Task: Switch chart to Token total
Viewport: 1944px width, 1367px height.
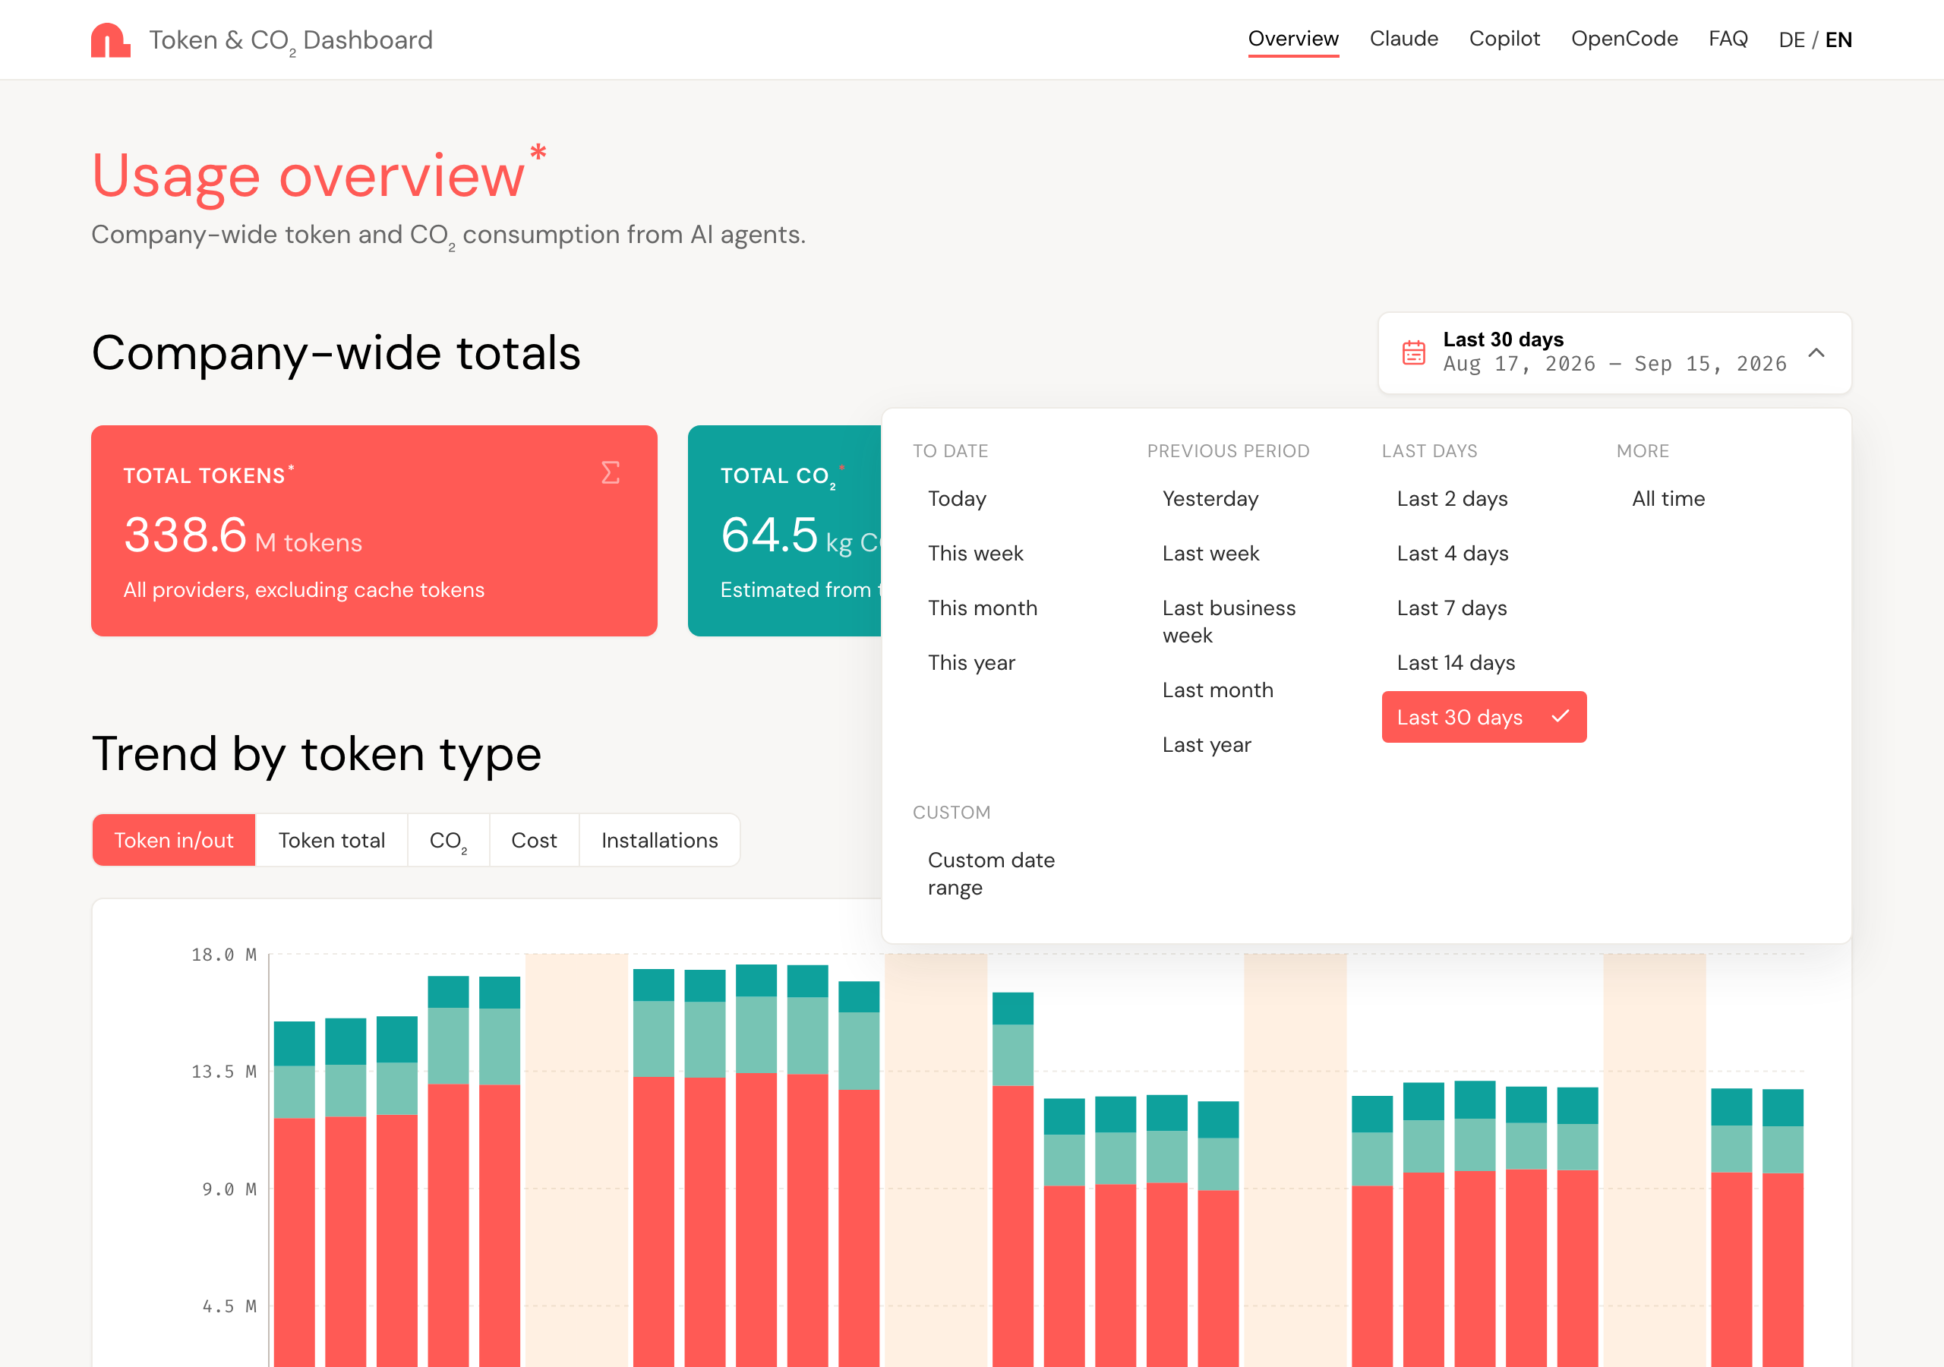Action: [x=331, y=840]
